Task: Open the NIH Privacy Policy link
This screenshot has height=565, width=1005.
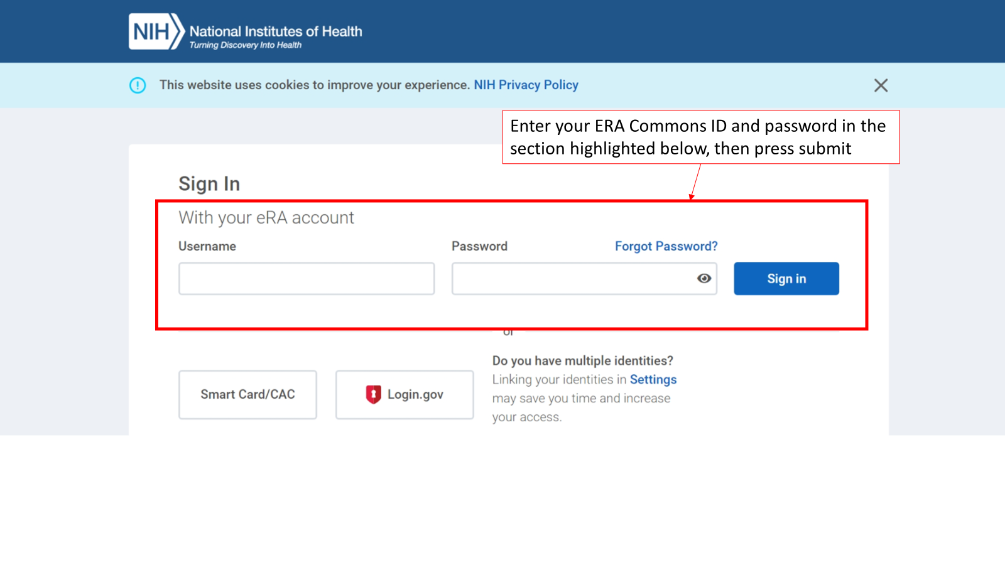Action: click(x=526, y=85)
